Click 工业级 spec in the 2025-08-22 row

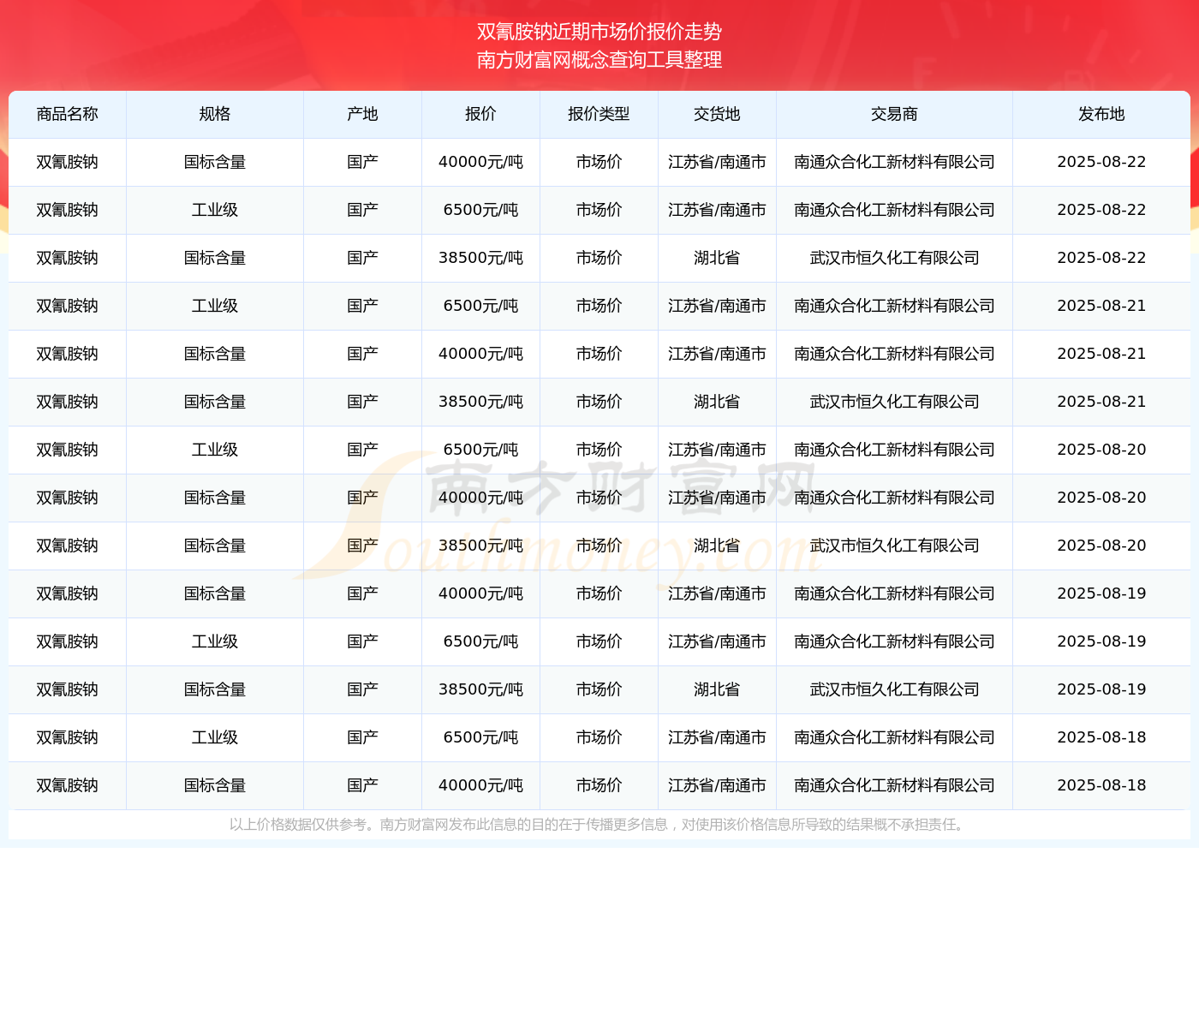[215, 210]
